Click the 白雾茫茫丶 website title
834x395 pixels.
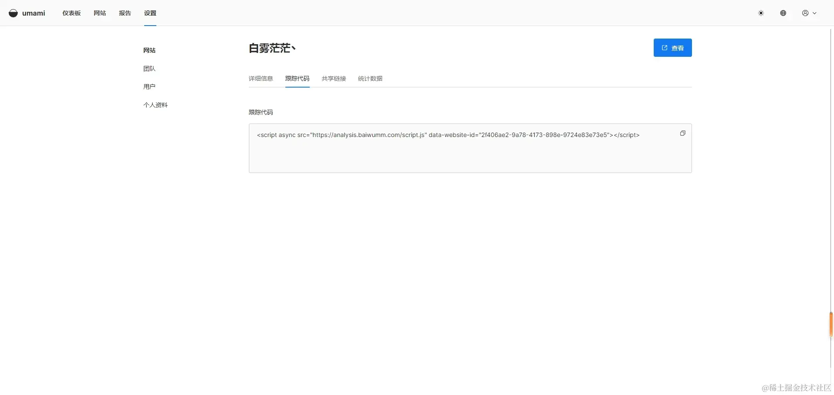[x=272, y=48]
